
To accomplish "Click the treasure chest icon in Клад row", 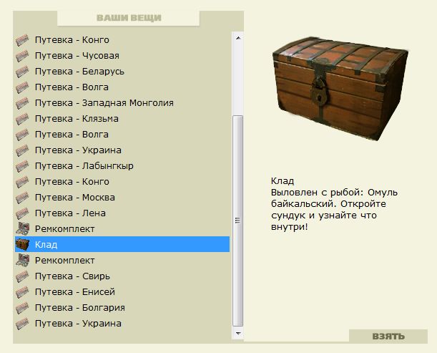I will (22, 244).
